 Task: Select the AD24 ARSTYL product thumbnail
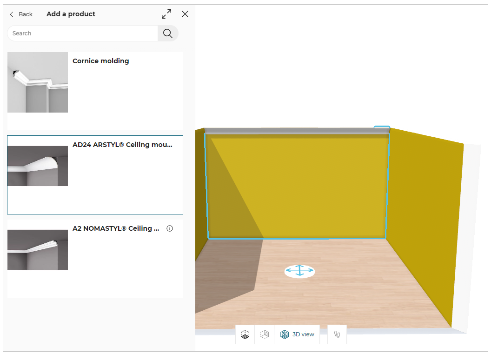[38, 166]
